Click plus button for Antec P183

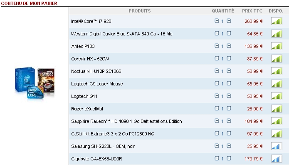point(229,46)
